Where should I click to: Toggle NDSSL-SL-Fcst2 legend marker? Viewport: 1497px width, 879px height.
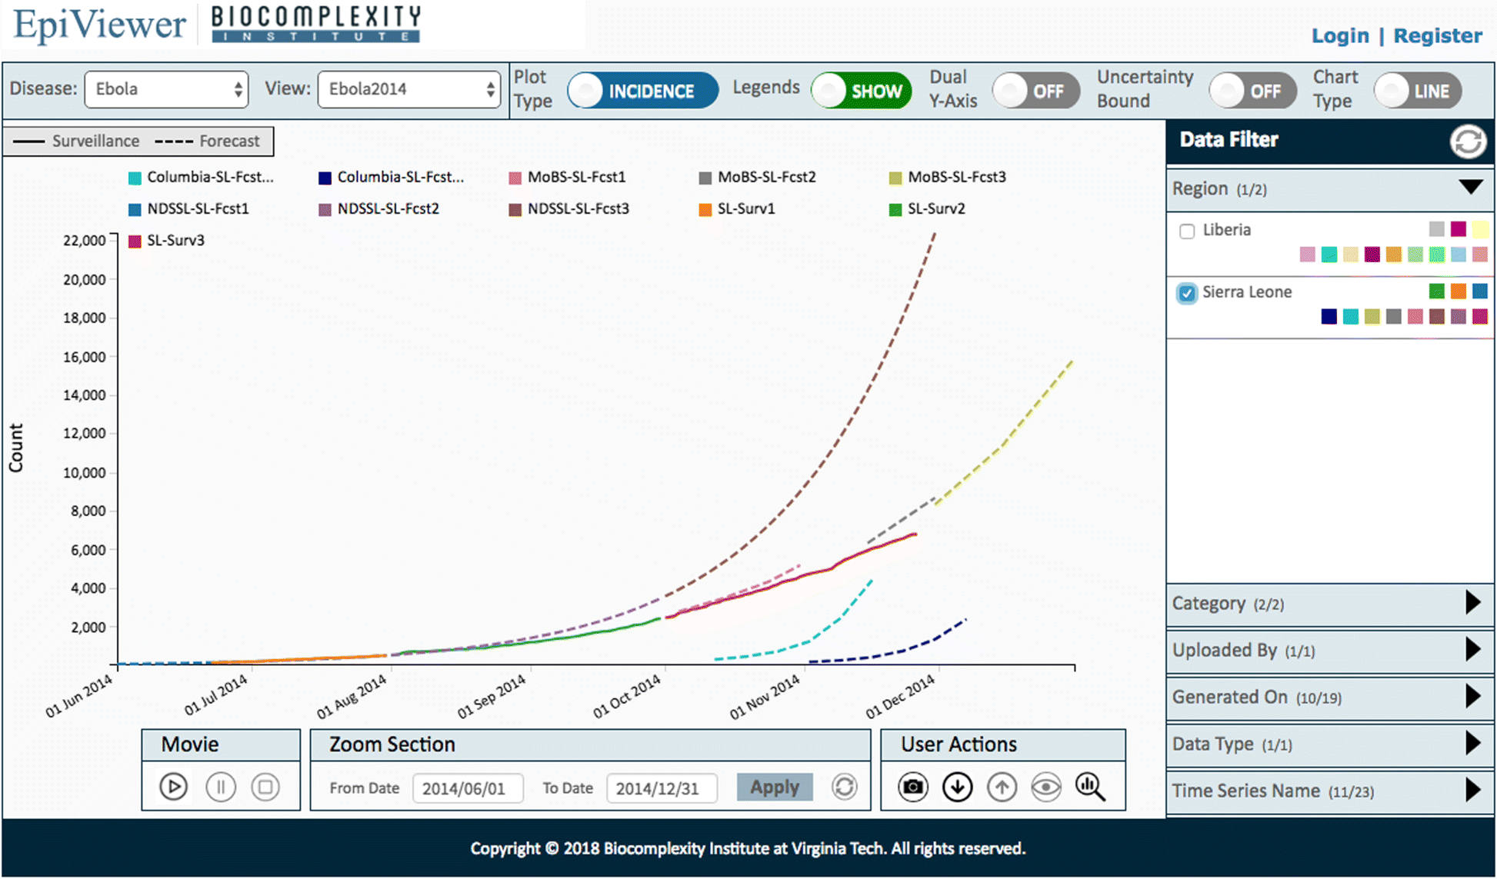coord(325,209)
